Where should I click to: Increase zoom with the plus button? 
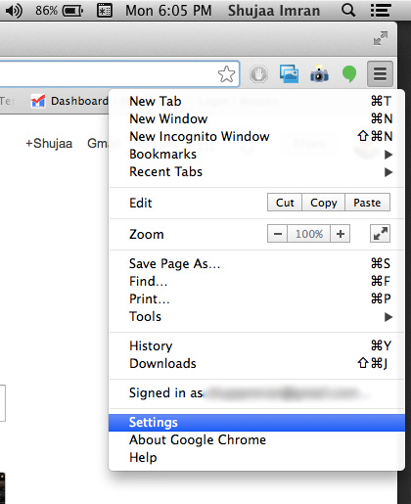pyautogui.click(x=341, y=234)
